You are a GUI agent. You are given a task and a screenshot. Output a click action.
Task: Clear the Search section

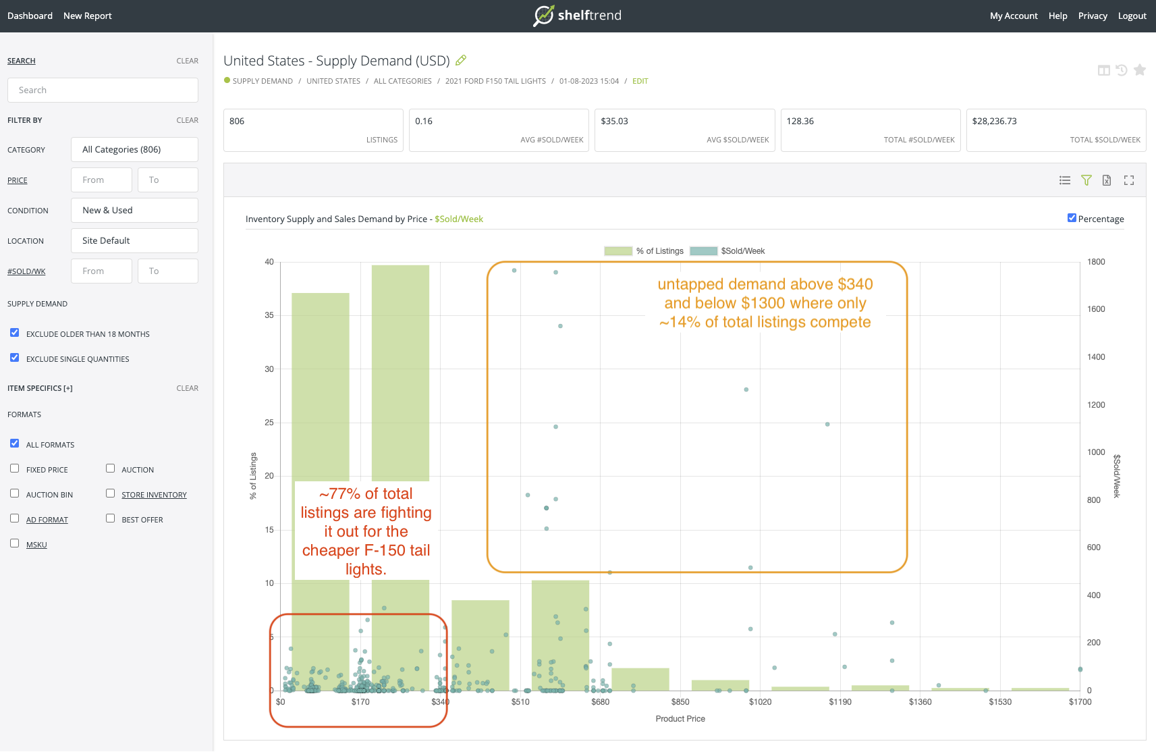point(187,61)
